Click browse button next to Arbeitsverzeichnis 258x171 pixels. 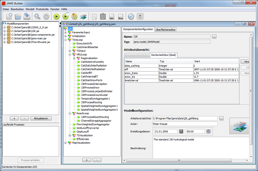coord(221,118)
